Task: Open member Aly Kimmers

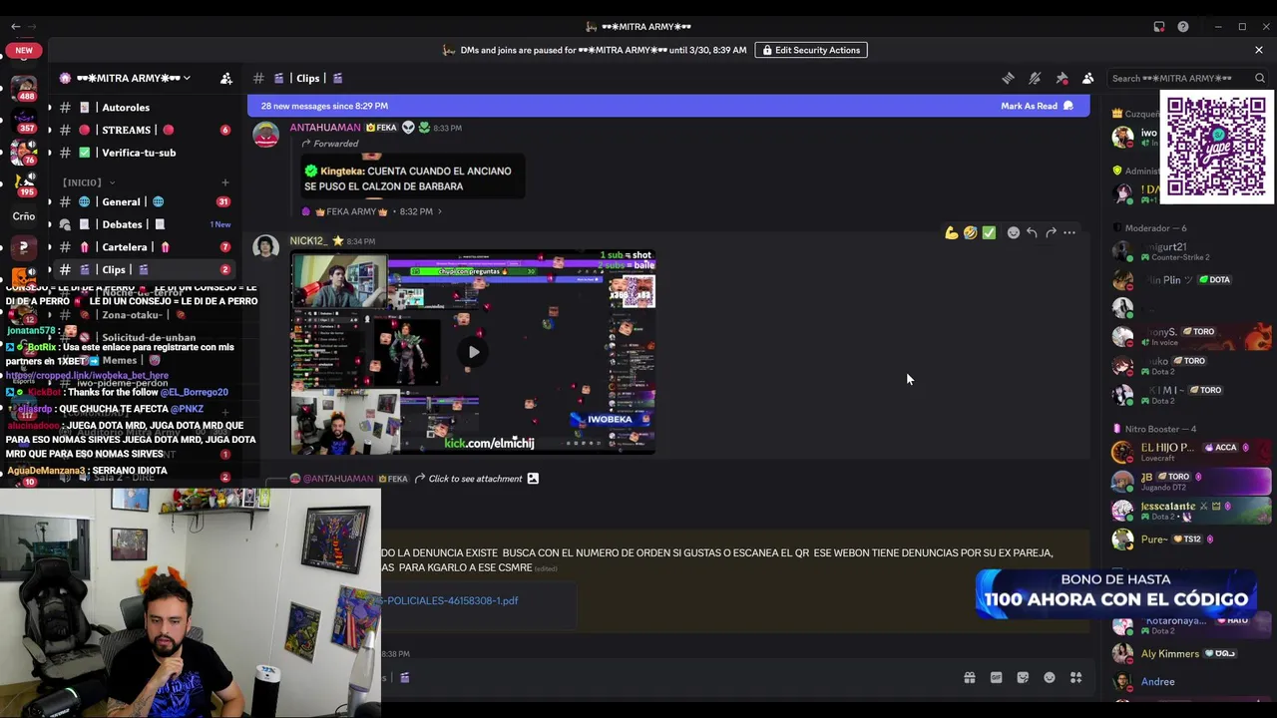Action: click(x=1187, y=654)
